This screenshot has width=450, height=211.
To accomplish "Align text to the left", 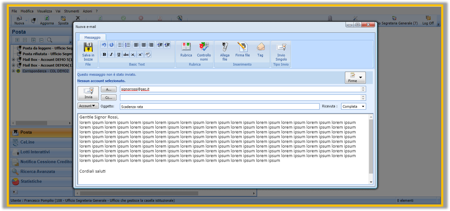I will coord(136,45).
